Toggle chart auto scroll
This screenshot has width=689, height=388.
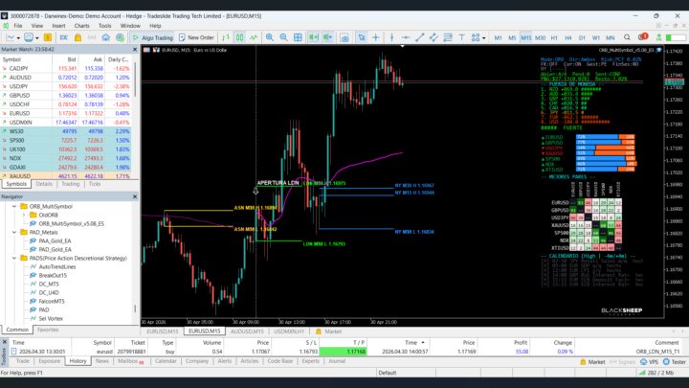[x=313, y=37]
